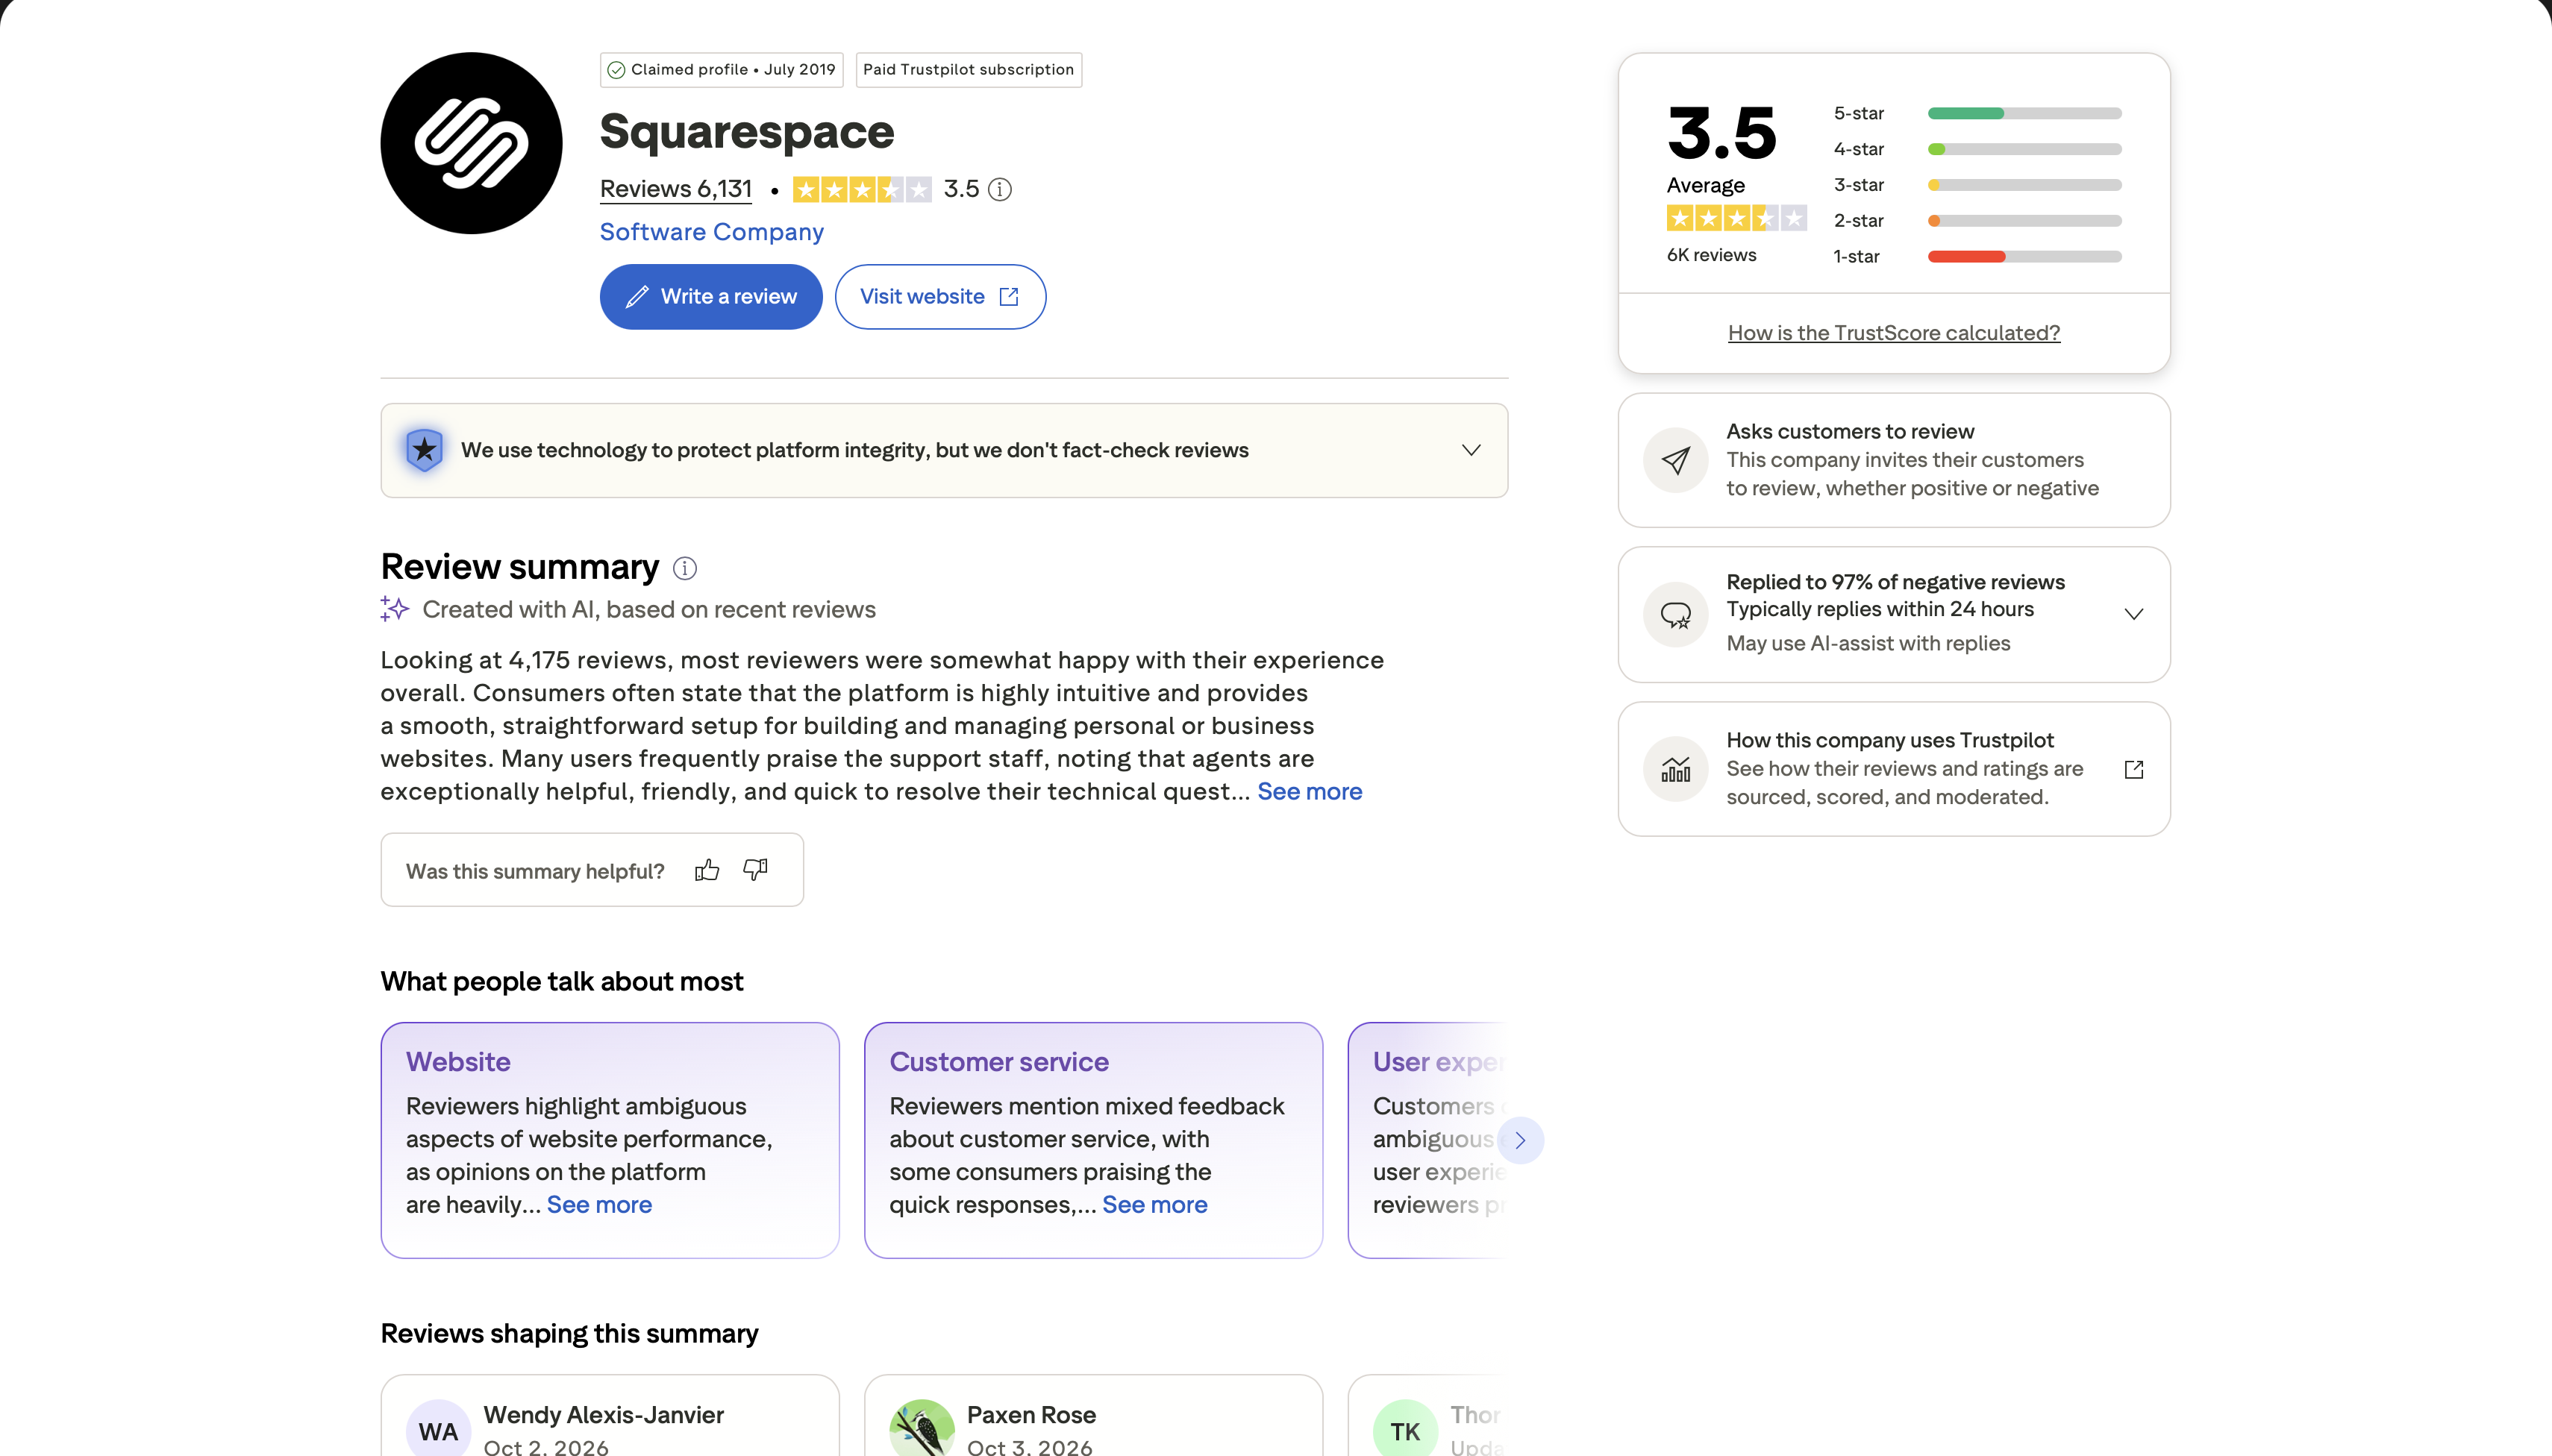Click the info icon beside the 3.5 rating

(999, 189)
